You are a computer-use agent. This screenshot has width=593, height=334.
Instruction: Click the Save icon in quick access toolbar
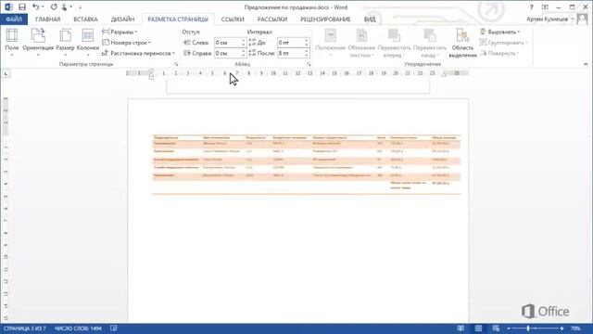22,6
